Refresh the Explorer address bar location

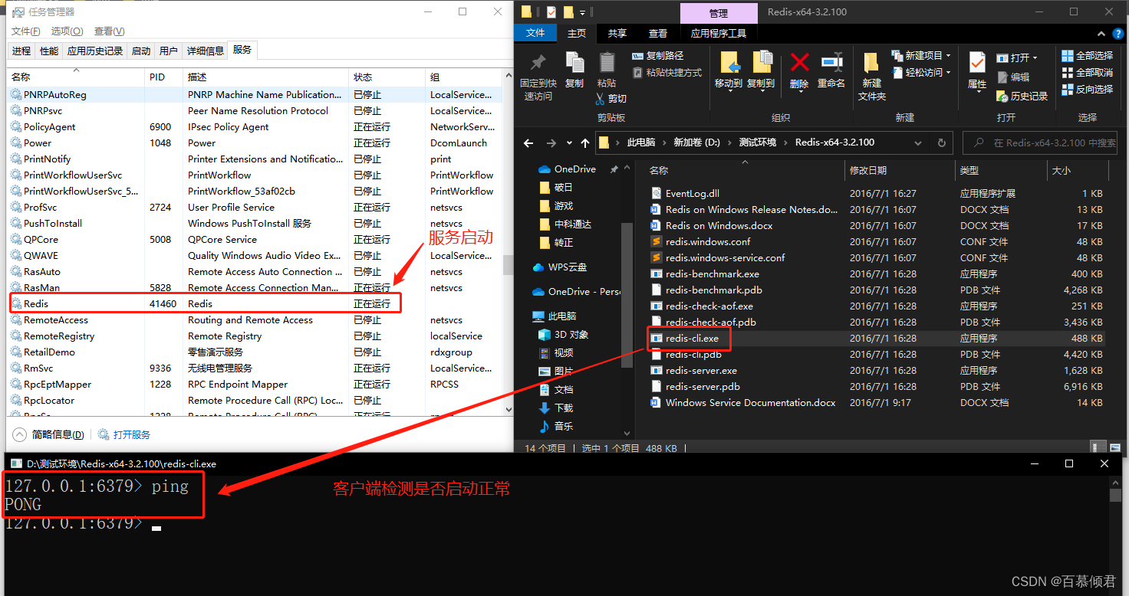[x=941, y=143]
